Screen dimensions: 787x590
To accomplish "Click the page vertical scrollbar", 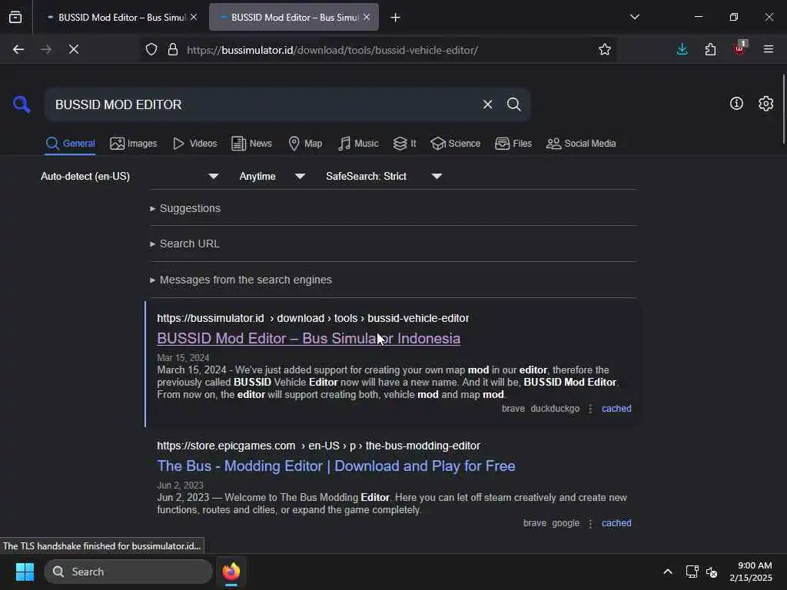I will click(x=783, y=109).
